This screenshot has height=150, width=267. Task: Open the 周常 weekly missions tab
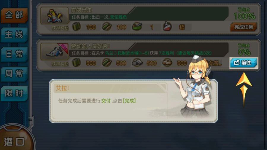click(x=14, y=74)
